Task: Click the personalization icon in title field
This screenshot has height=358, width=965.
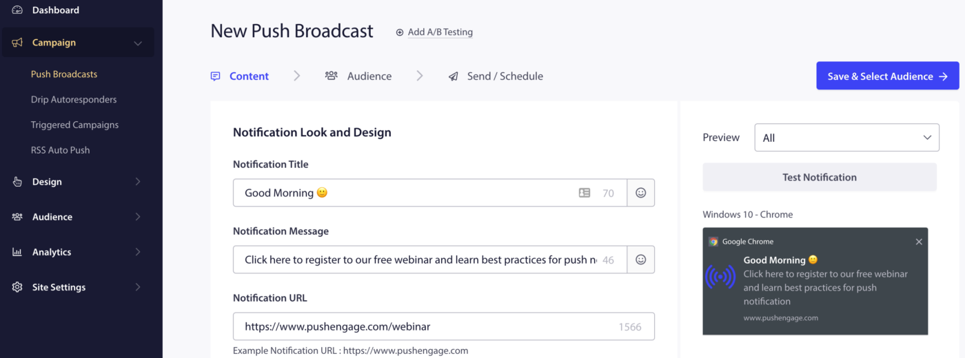Action: click(x=585, y=193)
